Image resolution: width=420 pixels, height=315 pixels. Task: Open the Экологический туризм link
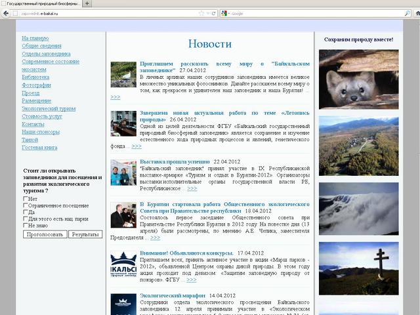pos(49,108)
